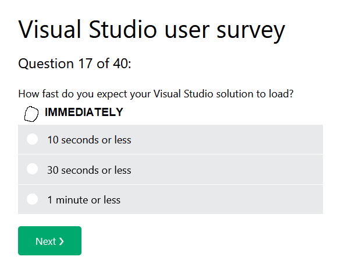Click the word 'Next' on the button

click(45, 241)
